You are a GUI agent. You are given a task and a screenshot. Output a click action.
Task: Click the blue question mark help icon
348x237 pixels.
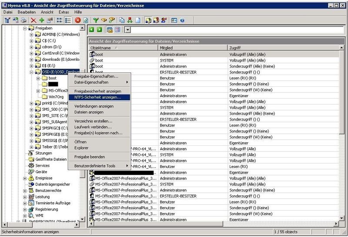click(x=182, y=20)
